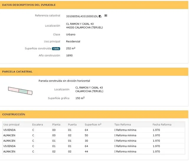Click the Datos descriptivos del inmueble header

click(94, 5)
